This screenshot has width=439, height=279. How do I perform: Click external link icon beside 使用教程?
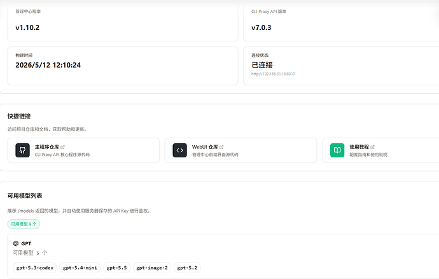click(372, 147)
